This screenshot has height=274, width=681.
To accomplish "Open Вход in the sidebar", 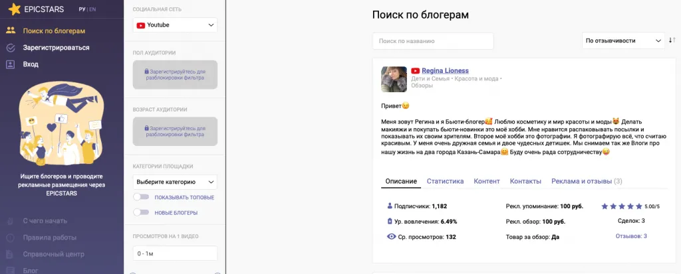I will click(31, 64).
